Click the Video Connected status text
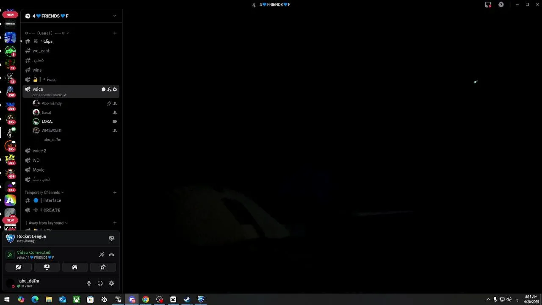 pyautogui.click(x=33, y=252)
